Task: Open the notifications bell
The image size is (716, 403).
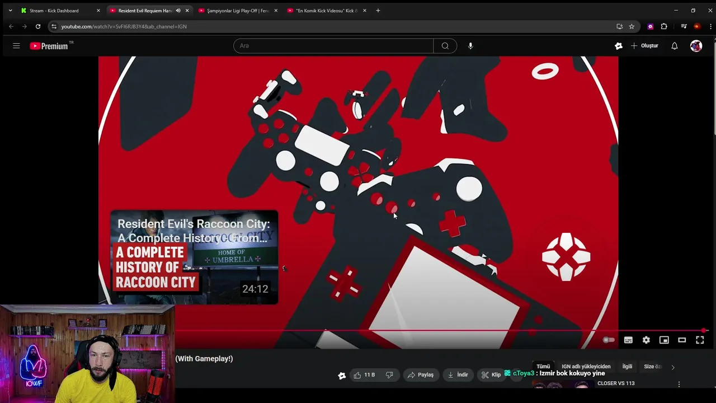Action: 675,46
